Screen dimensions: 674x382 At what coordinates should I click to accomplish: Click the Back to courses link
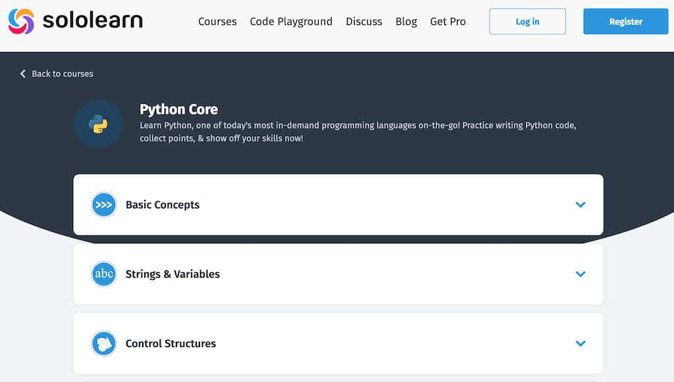[x=63, y=74]
